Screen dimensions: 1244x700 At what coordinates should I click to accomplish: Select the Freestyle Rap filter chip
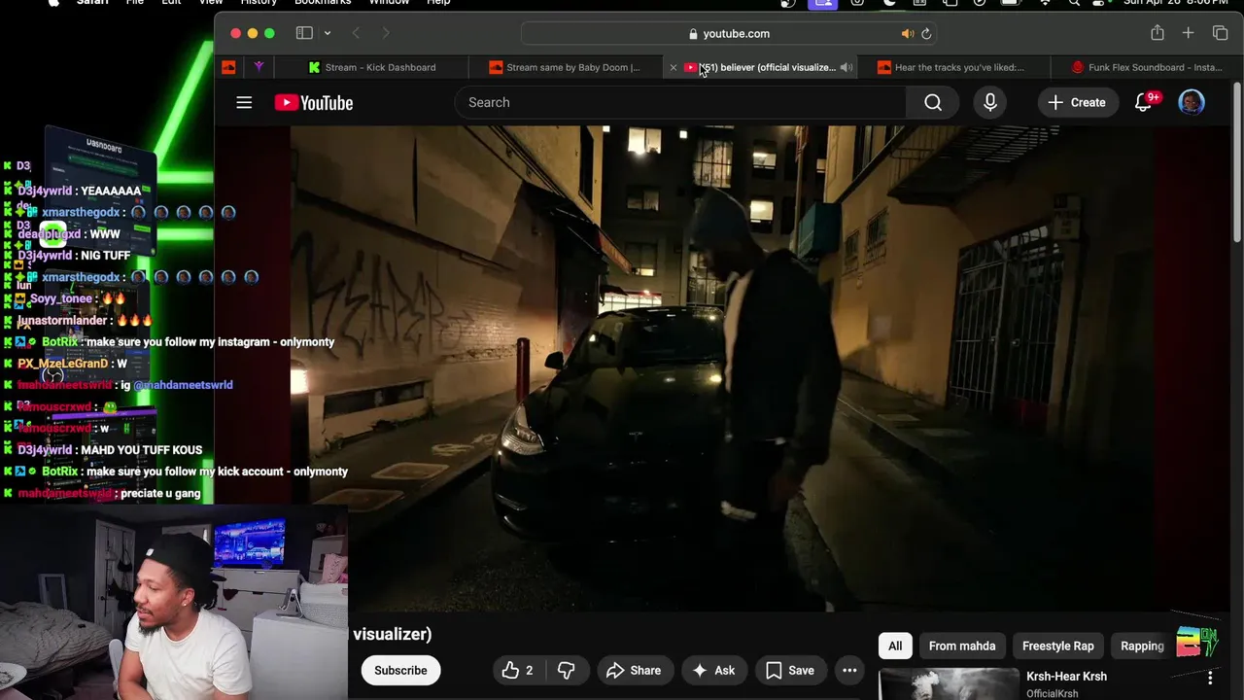click(1057, 646)
